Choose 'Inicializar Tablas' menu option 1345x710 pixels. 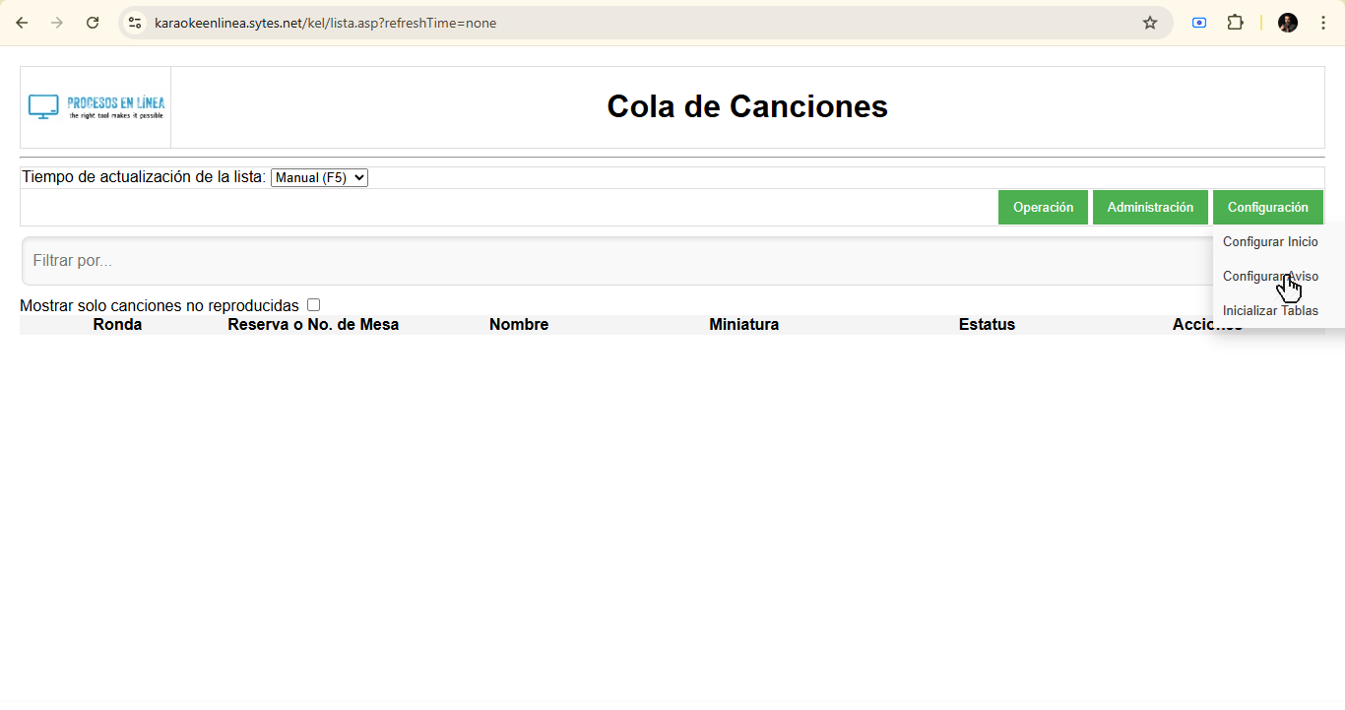point(1270,310)
